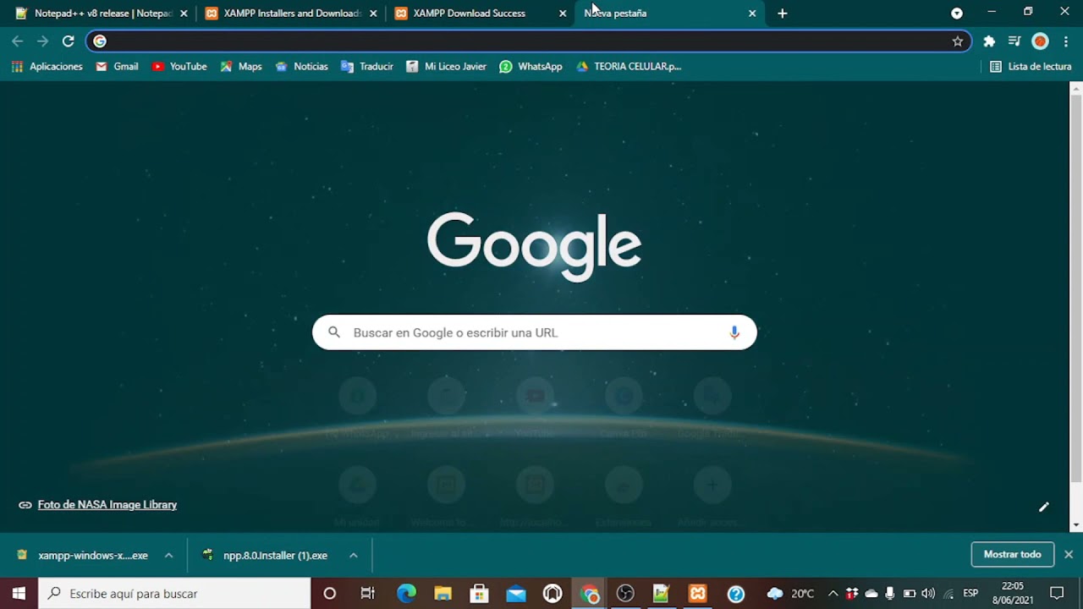Open Lista de lectura reading list

(1031, 66)
